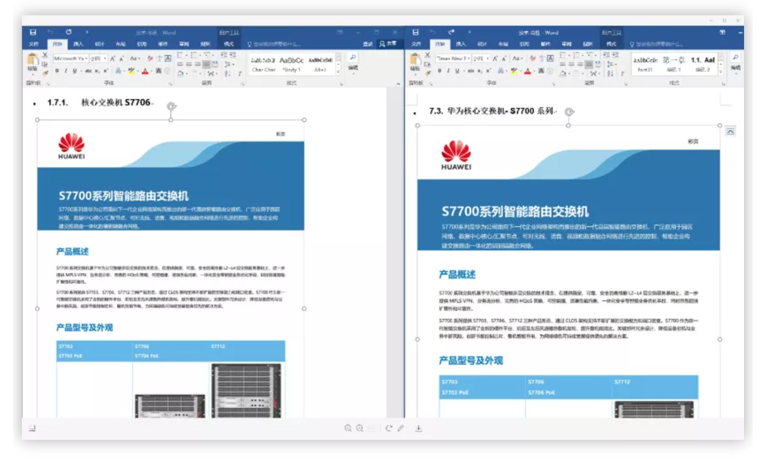Save the document in right Word window

coord(416,32)
